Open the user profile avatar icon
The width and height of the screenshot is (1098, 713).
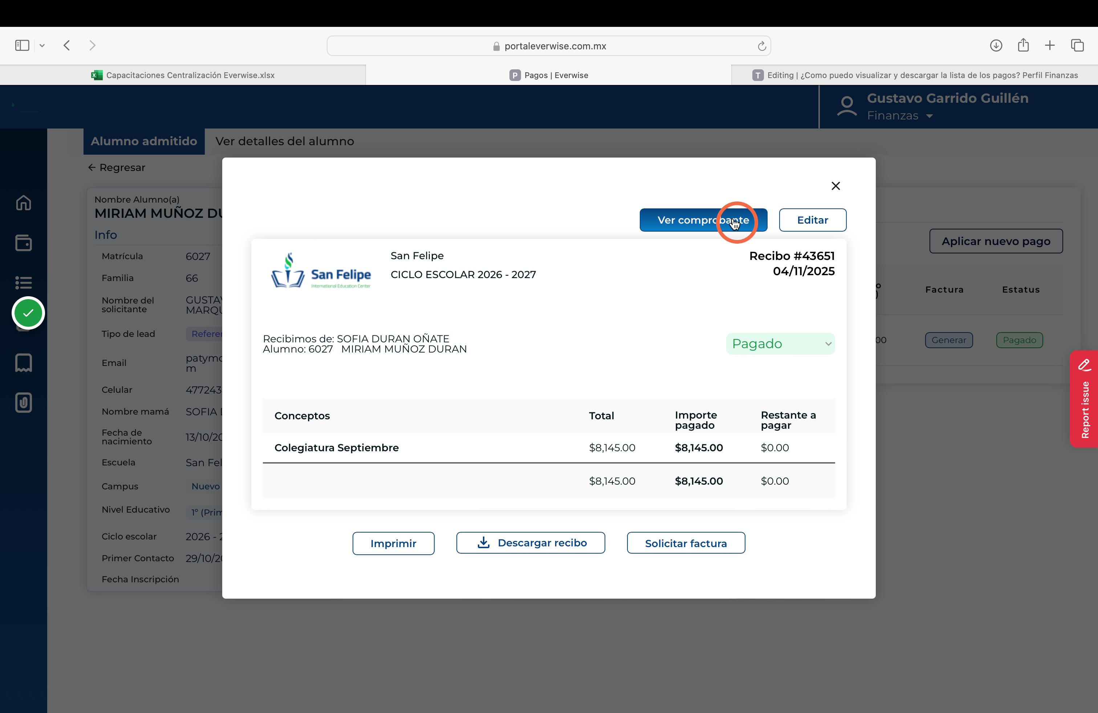pyautogui.click(x=847, y=106)
